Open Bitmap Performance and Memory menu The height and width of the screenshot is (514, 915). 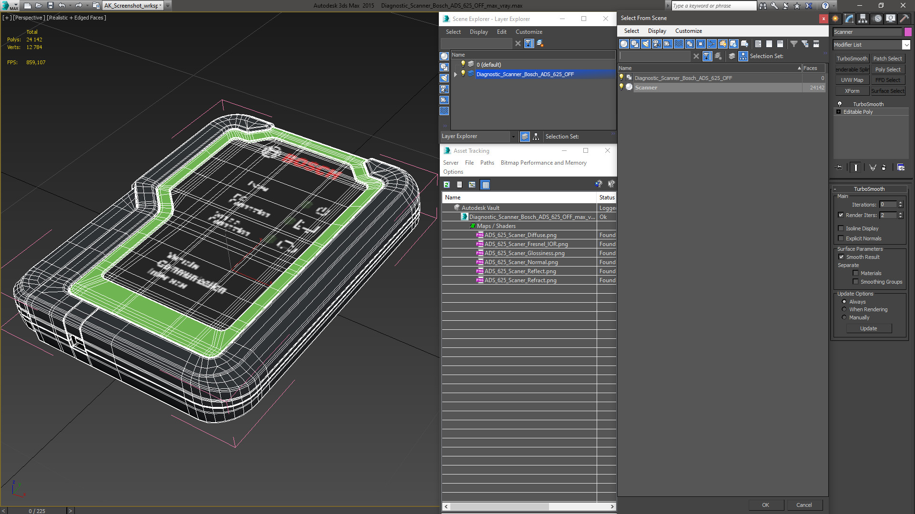point(543,163)
